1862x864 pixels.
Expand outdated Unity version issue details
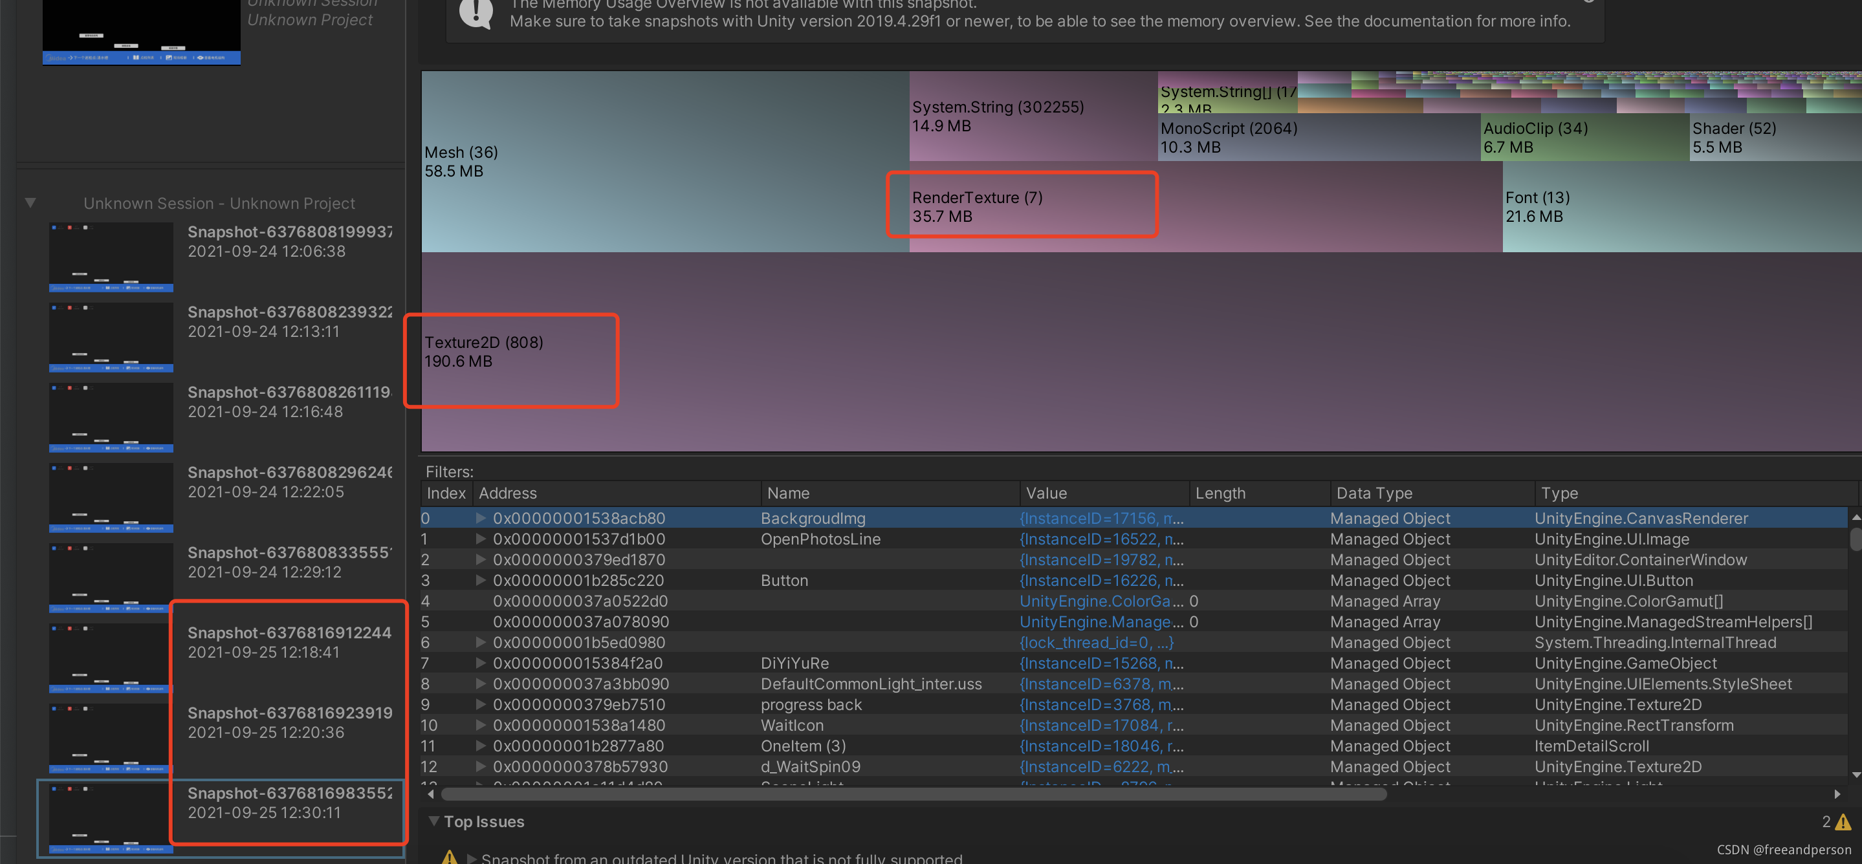[x=472, y=858]
